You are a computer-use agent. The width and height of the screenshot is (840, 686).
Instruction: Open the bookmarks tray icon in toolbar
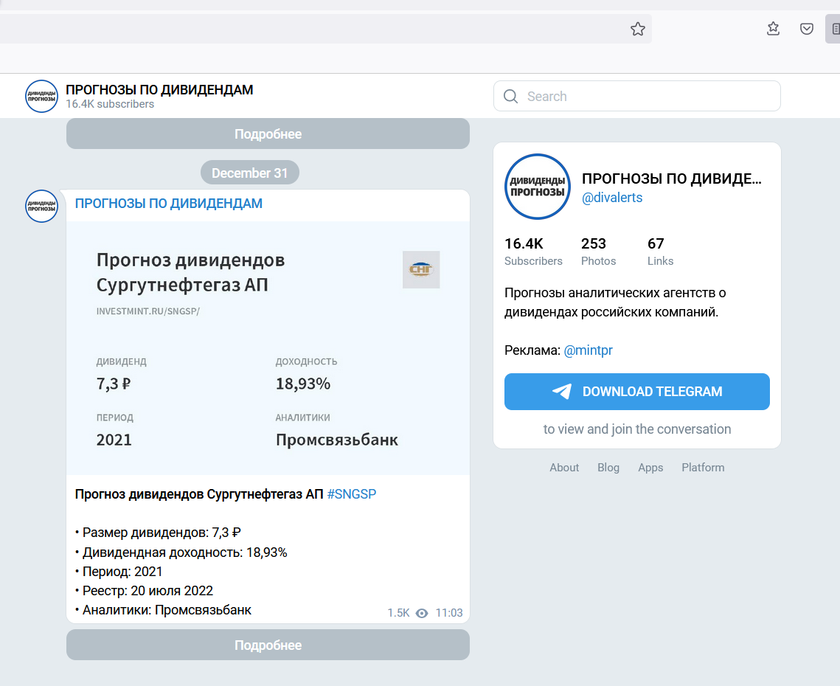click(x=773, y=29)
